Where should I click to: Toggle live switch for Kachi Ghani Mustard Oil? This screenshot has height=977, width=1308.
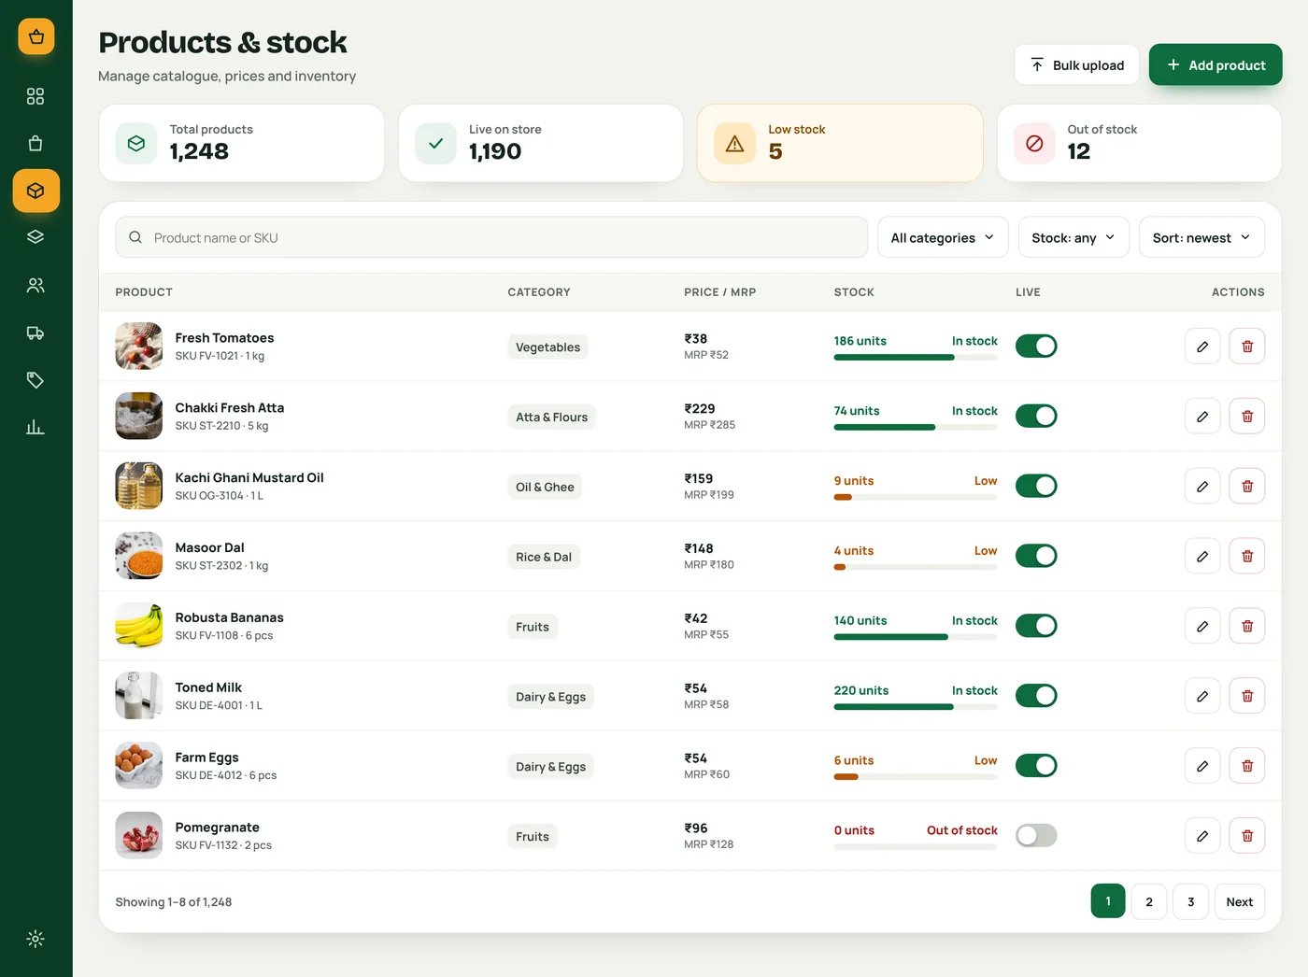[1036, 486]
